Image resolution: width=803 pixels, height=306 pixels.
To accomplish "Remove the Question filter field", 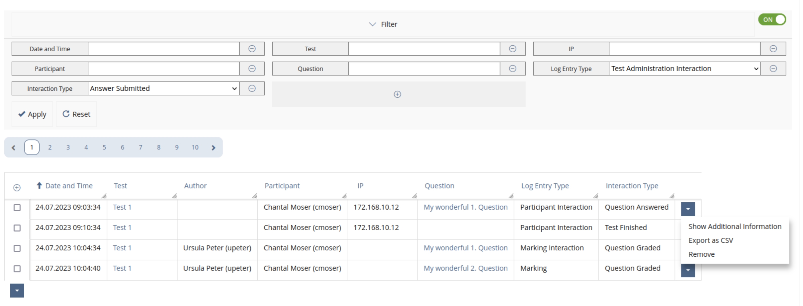I will pos(513,69).
